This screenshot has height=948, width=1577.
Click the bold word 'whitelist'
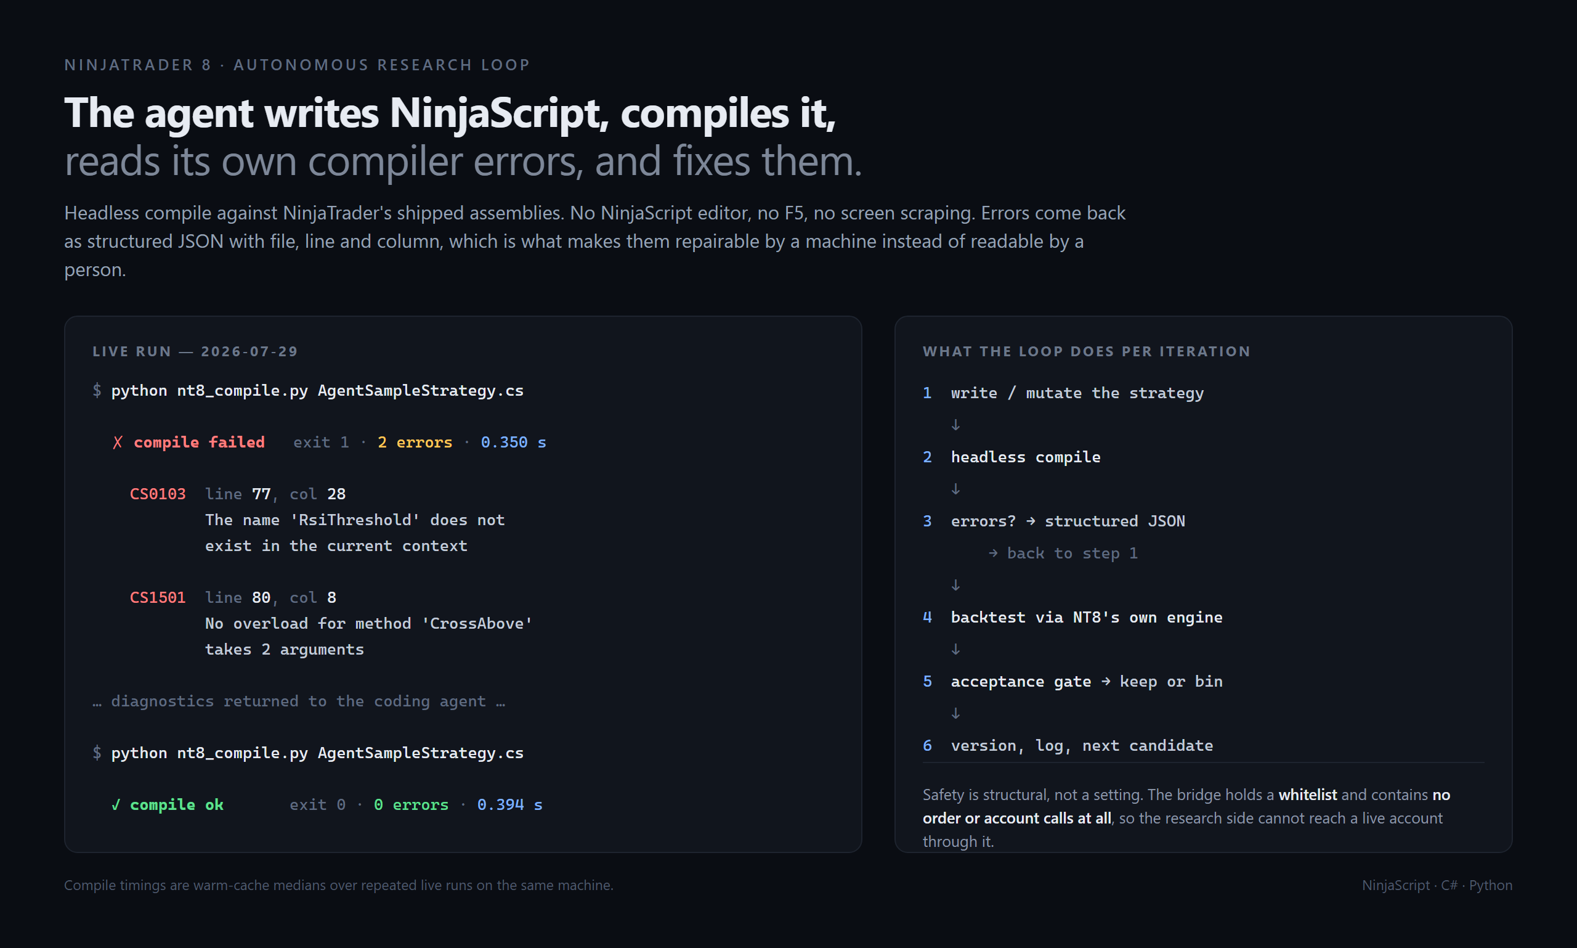pyautogui.click(x=1308, y=795)
